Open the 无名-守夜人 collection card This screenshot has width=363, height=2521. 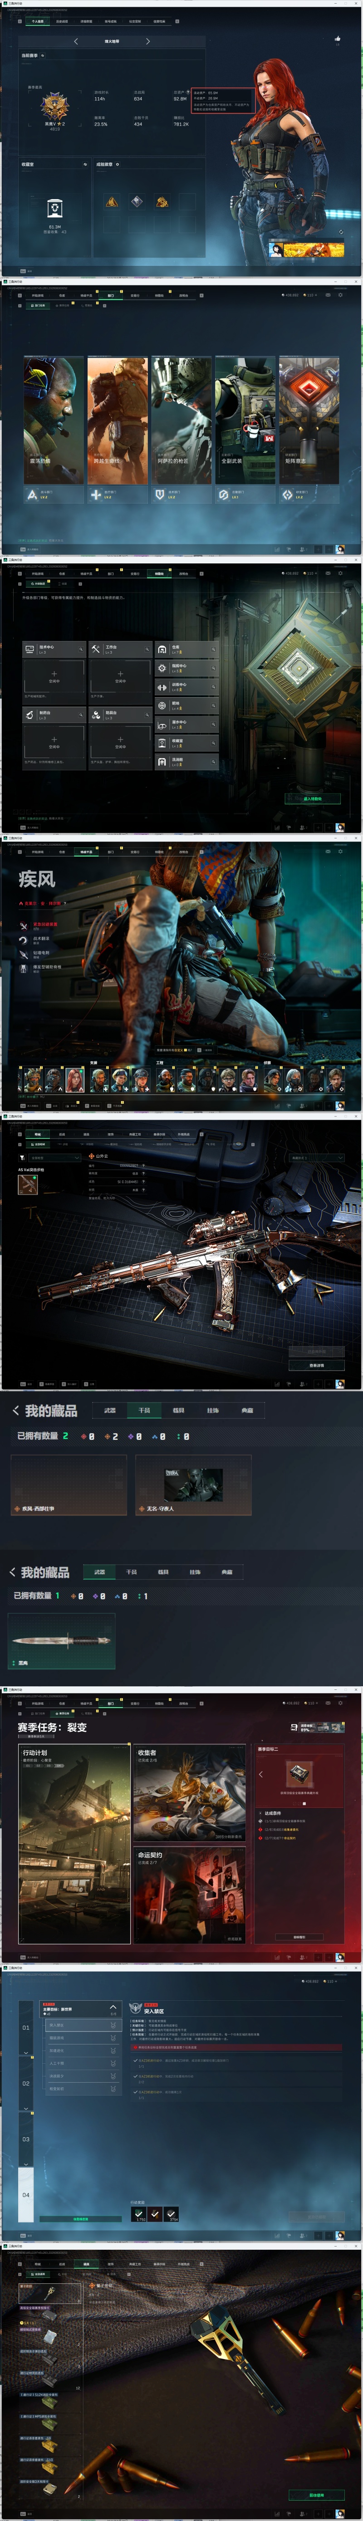193,1485
